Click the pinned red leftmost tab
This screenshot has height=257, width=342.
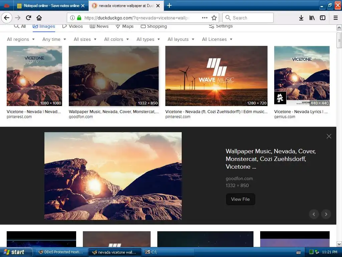point(7,6)
